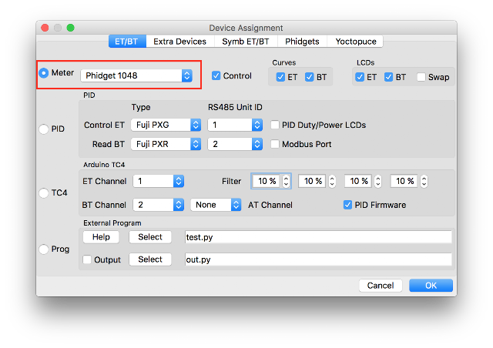Click the test.py external program field
This screenshot has height=348, width=493.
tap(317, 237)
